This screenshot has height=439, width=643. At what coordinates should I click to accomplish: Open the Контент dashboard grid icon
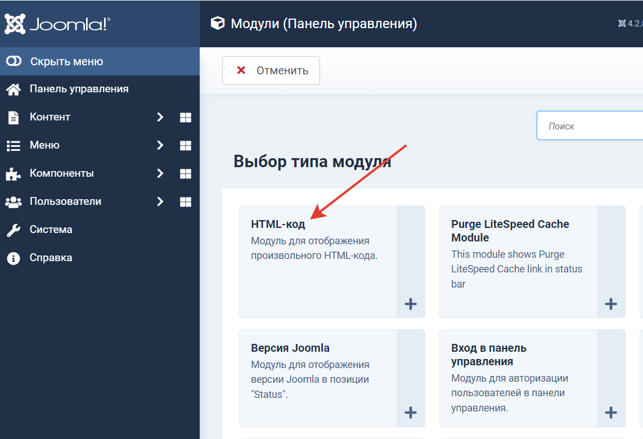pyautogui.click(x=185, y=117)
